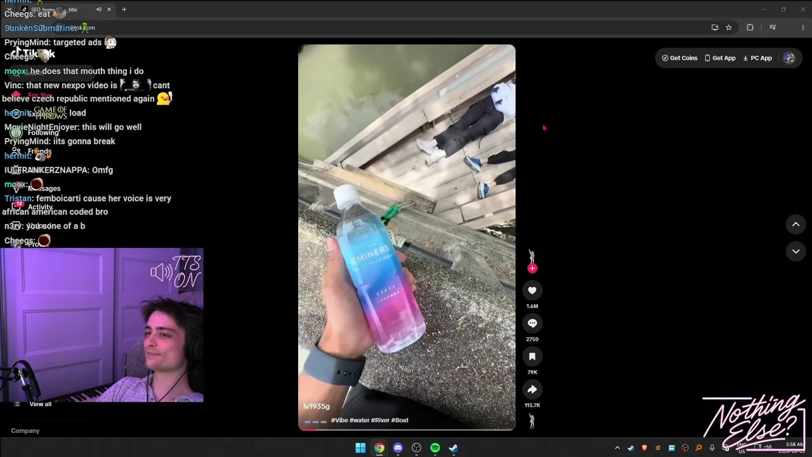The height and width of the screenshot is (457, 812).
Task: Open OBS Studio from the taskbar
Action: [416, 448]
